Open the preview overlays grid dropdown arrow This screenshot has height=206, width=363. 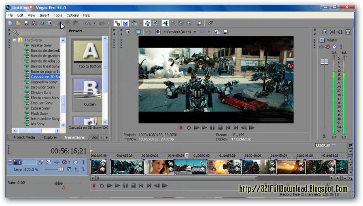(x=208, y=32)
